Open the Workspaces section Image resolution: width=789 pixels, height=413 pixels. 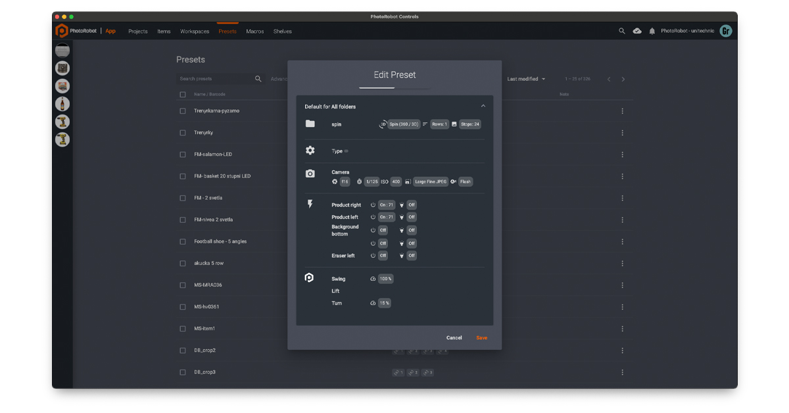[x=193, y=31]
